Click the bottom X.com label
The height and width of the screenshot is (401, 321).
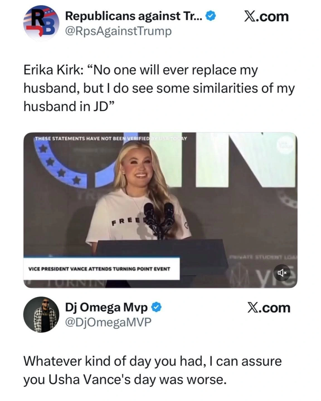coord(269,308)
